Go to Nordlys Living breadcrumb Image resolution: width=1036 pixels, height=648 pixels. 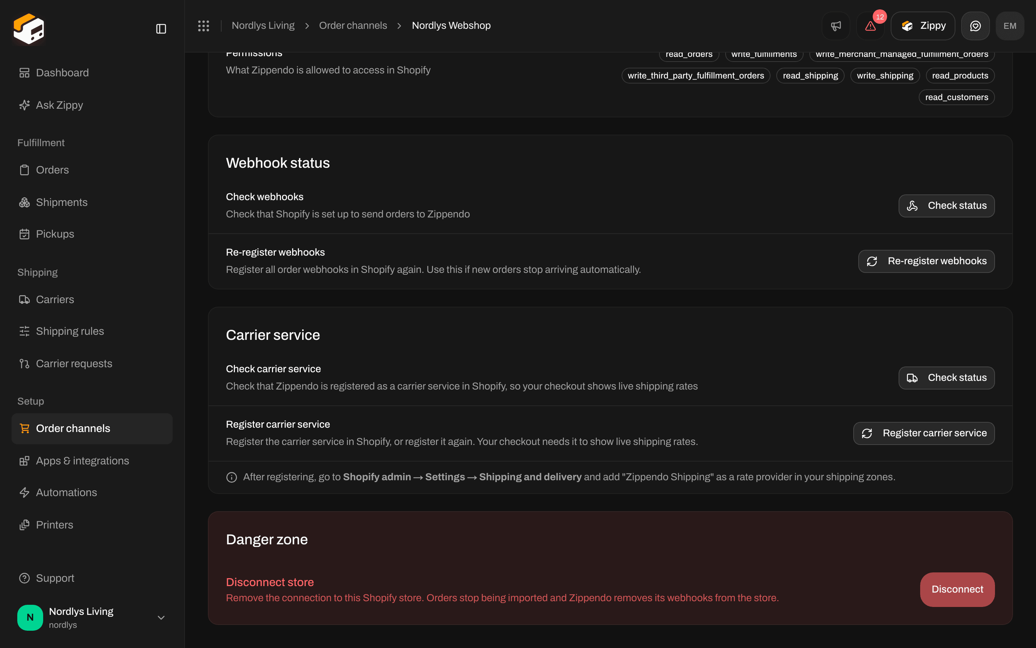point(263,26)
